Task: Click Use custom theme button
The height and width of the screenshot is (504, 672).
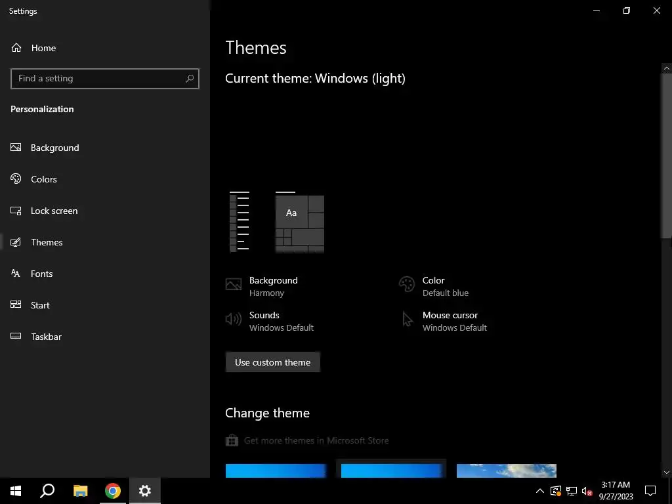Action: (272, 362)
